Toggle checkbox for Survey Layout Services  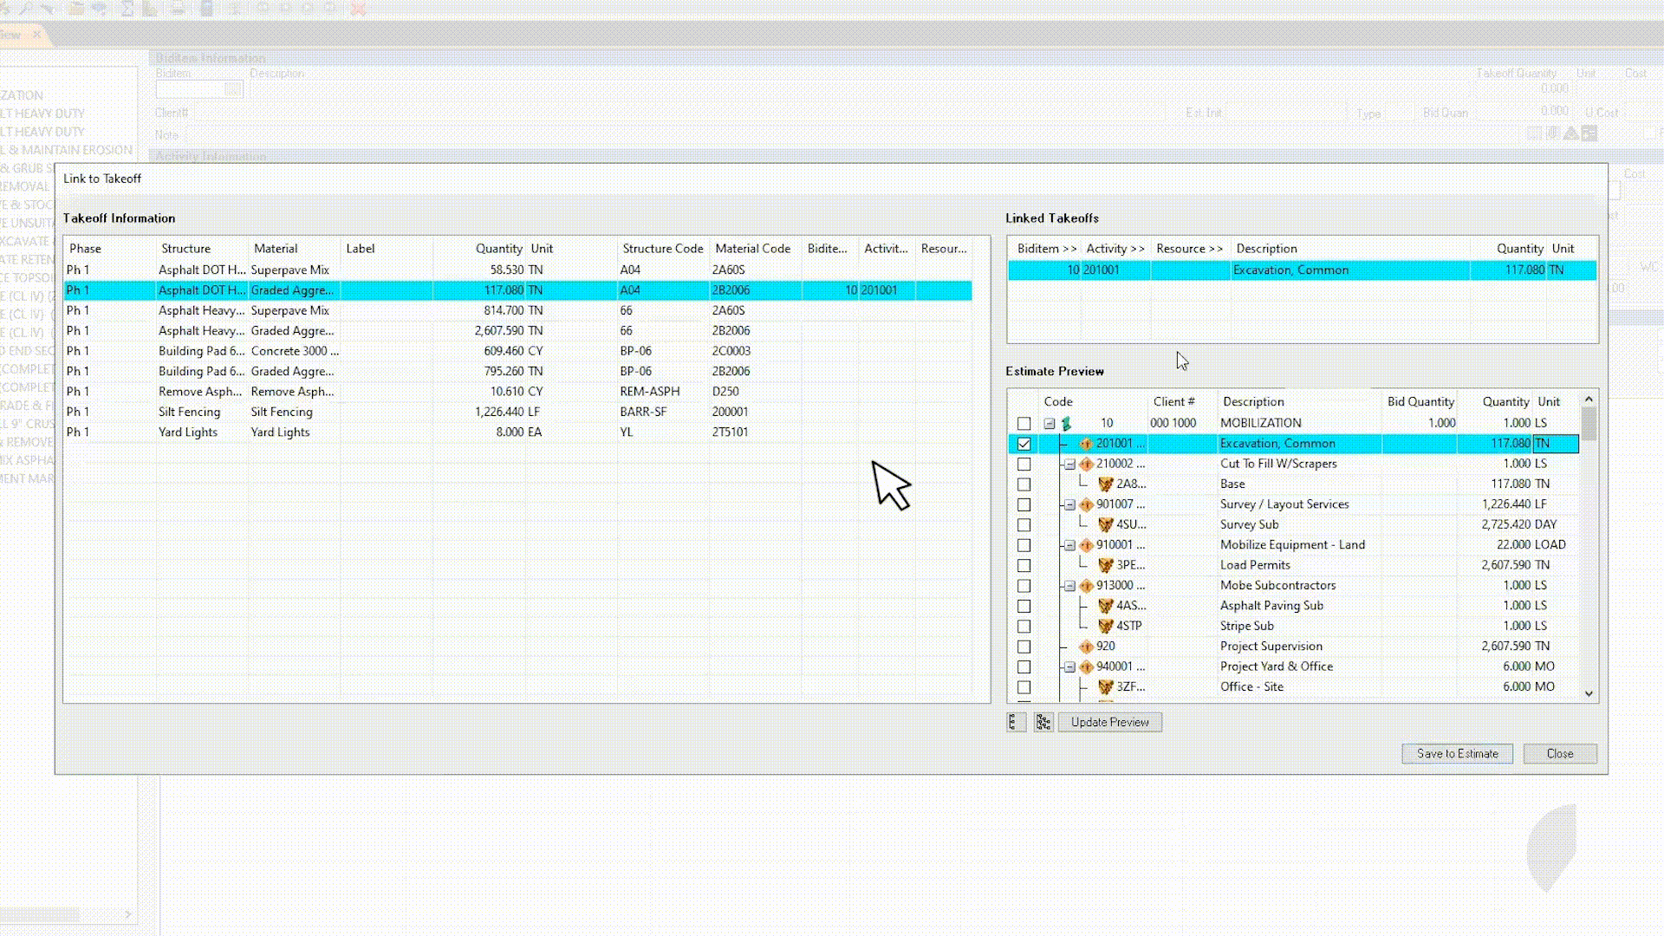pyautogui.click(x=1023, y=503)
